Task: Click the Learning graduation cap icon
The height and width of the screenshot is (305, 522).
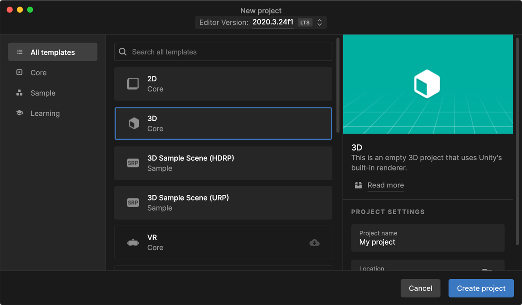Action: 19,113
